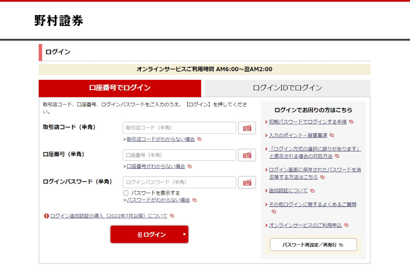
Task: Click external-link icon inside パスワード再設定／再発行 button
Action: (x=341, y=245)
